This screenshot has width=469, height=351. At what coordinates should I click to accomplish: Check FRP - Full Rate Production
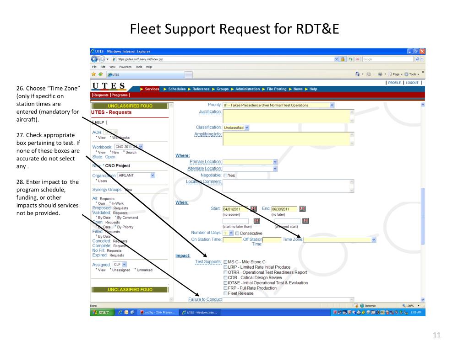225,288
